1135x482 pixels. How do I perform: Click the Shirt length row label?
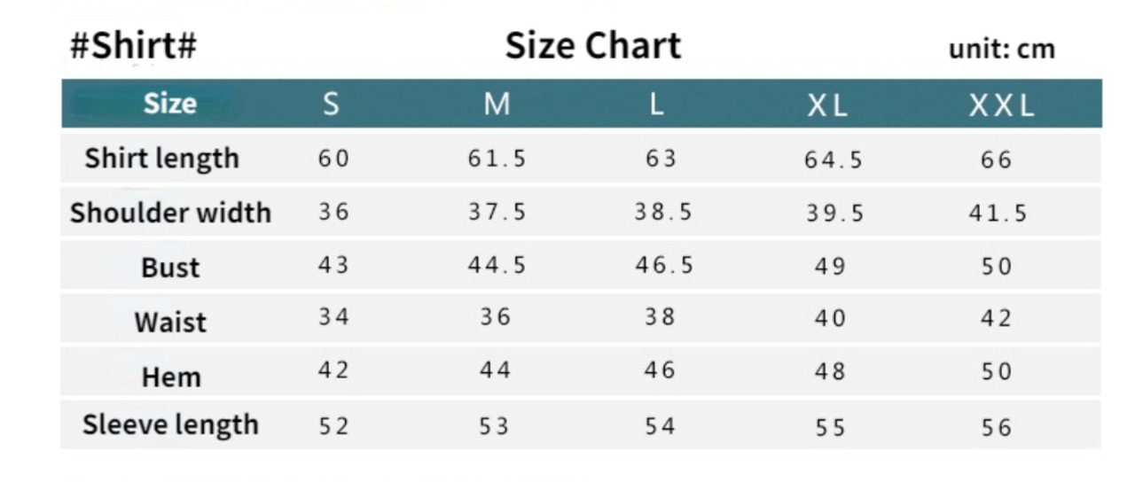[162, 159]
